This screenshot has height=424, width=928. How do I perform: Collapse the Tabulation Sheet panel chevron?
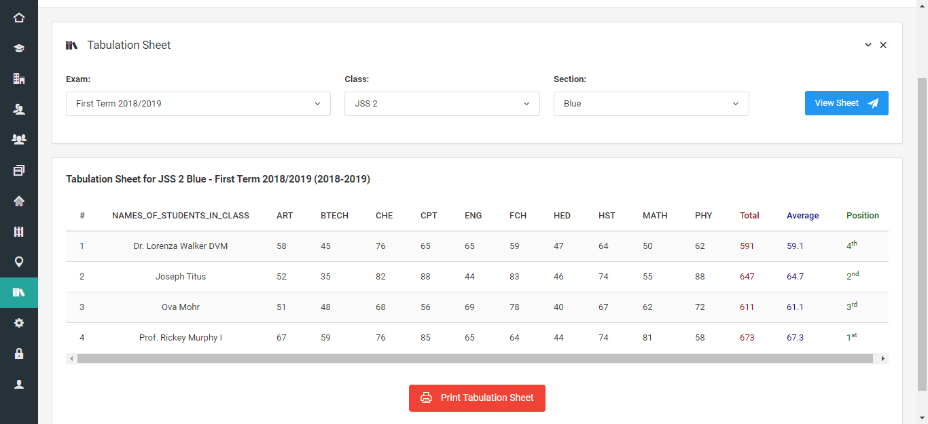point(868,45)
